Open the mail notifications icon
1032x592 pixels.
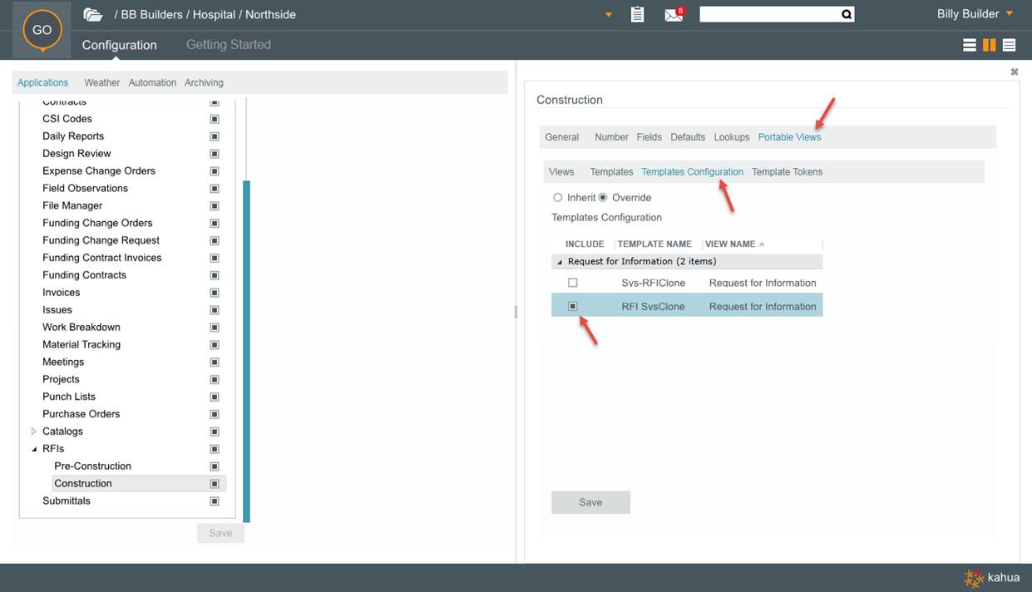coord(674,14)
